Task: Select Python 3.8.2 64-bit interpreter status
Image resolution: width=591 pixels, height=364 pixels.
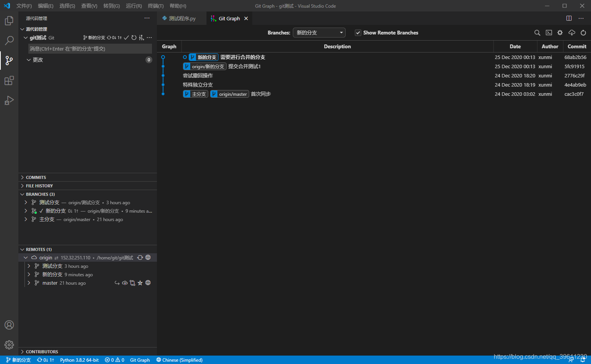Action: (79, 360)
